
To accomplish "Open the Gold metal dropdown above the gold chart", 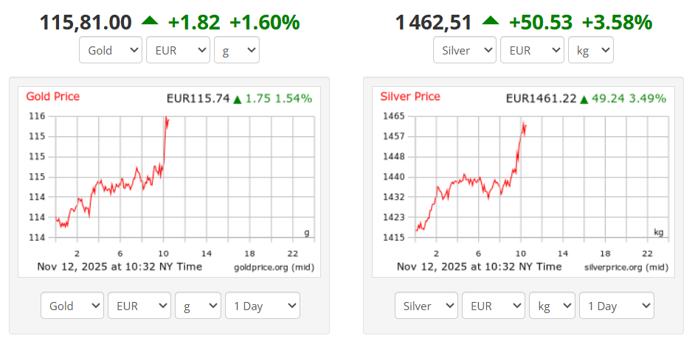I will pos(111,51).
